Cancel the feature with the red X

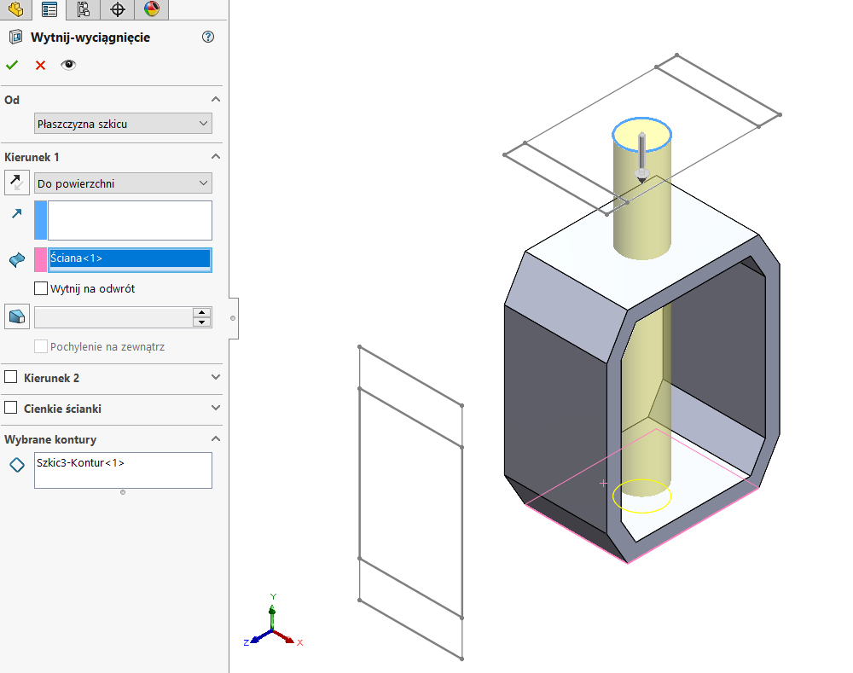coord(40,65)
